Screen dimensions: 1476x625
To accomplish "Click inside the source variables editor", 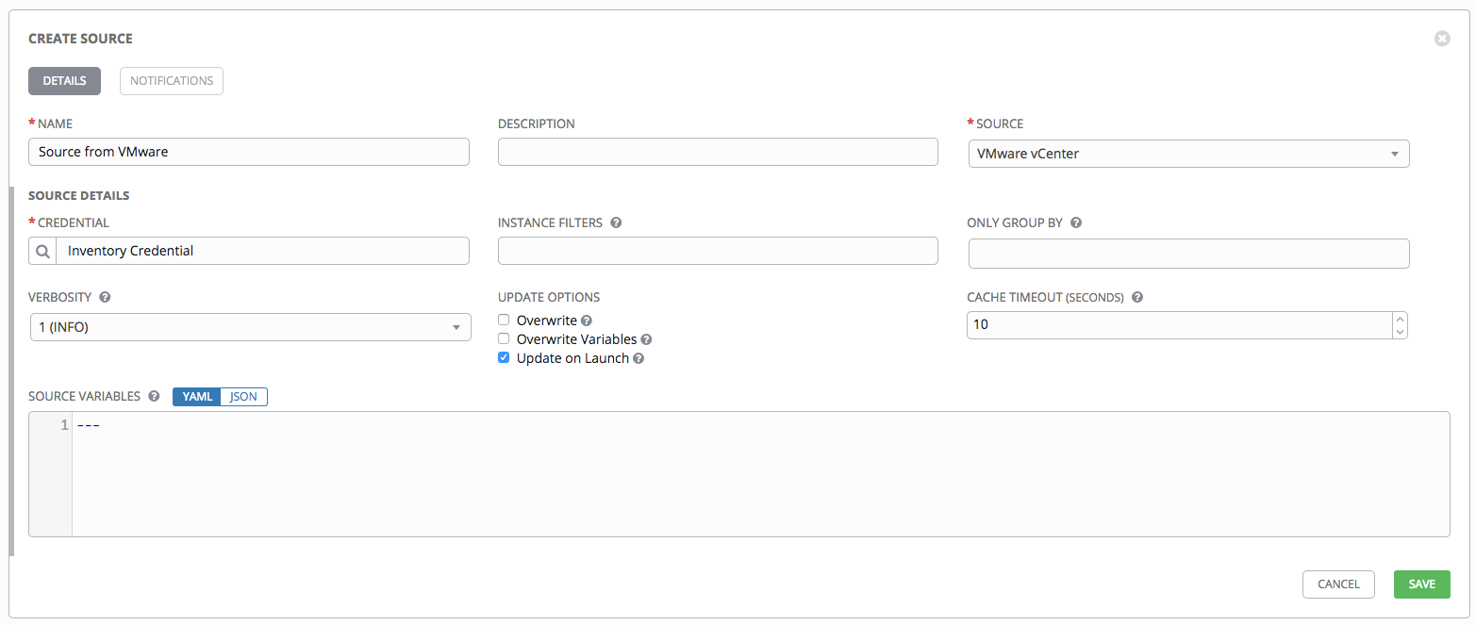I will click(x=760, y=474).
